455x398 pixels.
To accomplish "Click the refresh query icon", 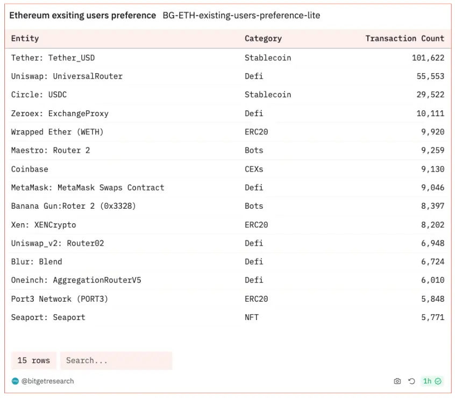I will [411, 381].
